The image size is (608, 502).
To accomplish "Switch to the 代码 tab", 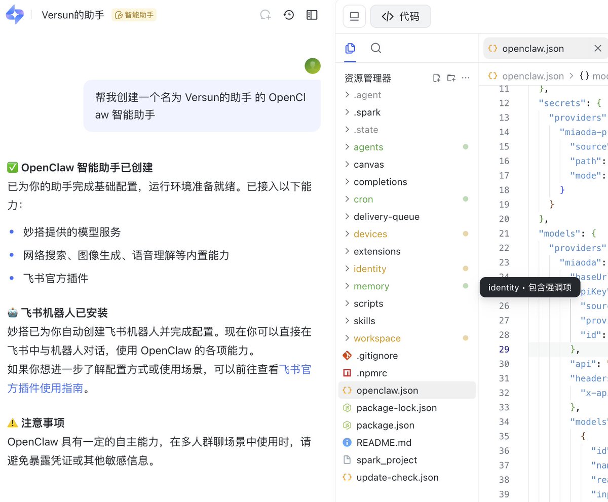I will [401, 16].
